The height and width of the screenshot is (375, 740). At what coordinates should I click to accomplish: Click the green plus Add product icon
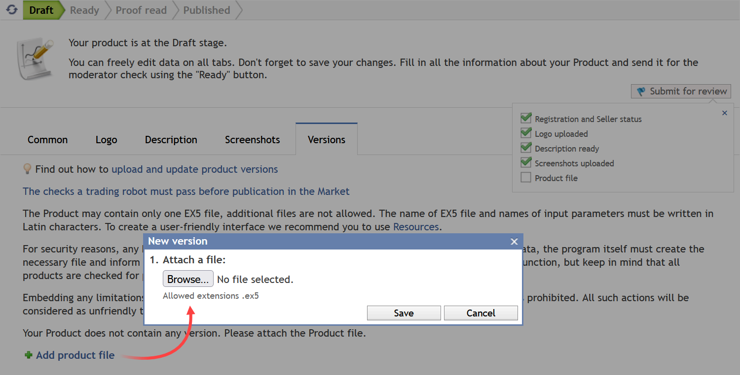pos(29,355)
